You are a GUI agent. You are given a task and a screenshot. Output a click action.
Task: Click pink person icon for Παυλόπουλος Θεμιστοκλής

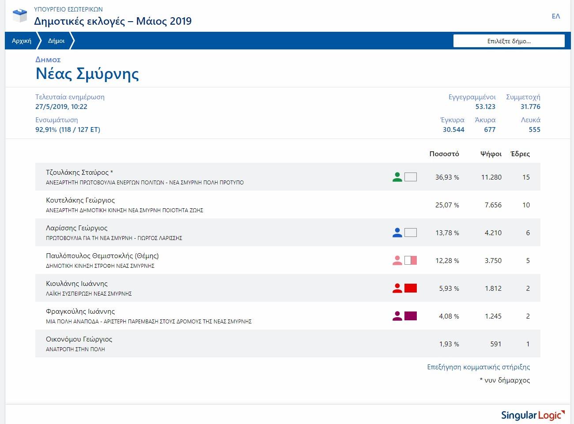click(397, 260)
